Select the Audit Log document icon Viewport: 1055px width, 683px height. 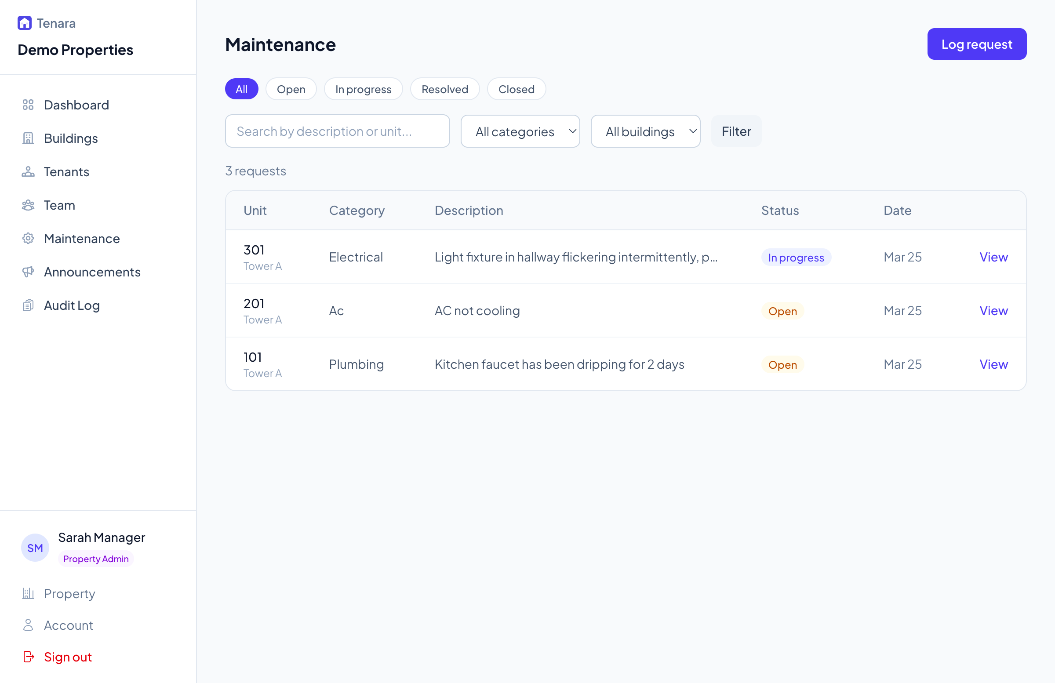click(29, 305)
